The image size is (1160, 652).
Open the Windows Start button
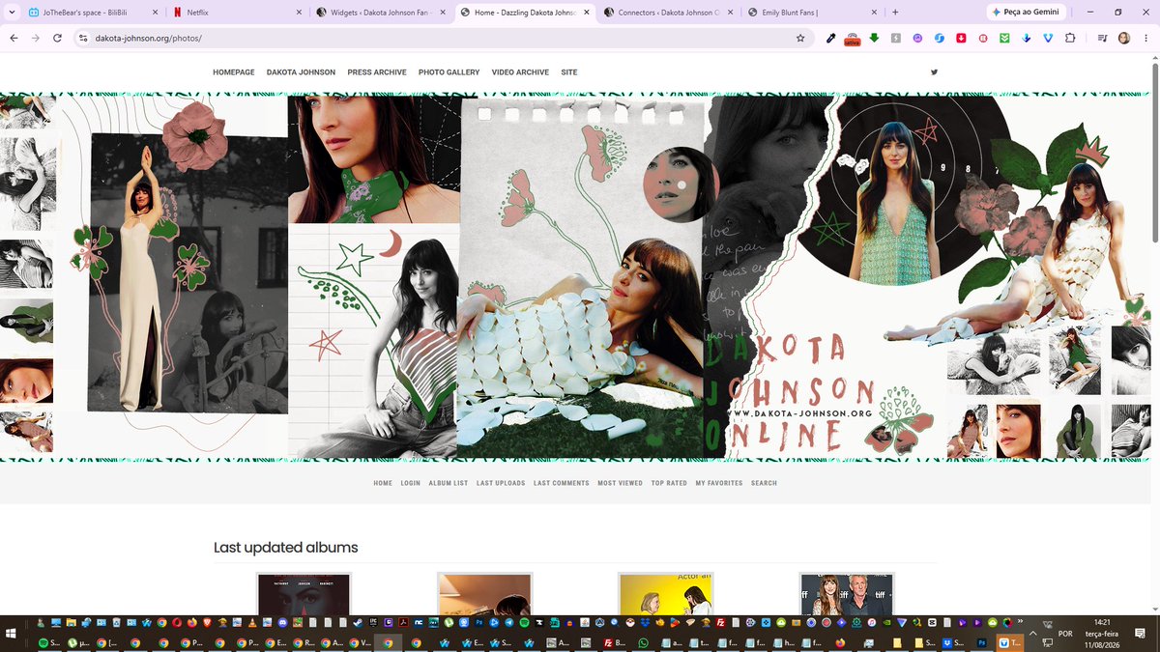tap(11, 633)
